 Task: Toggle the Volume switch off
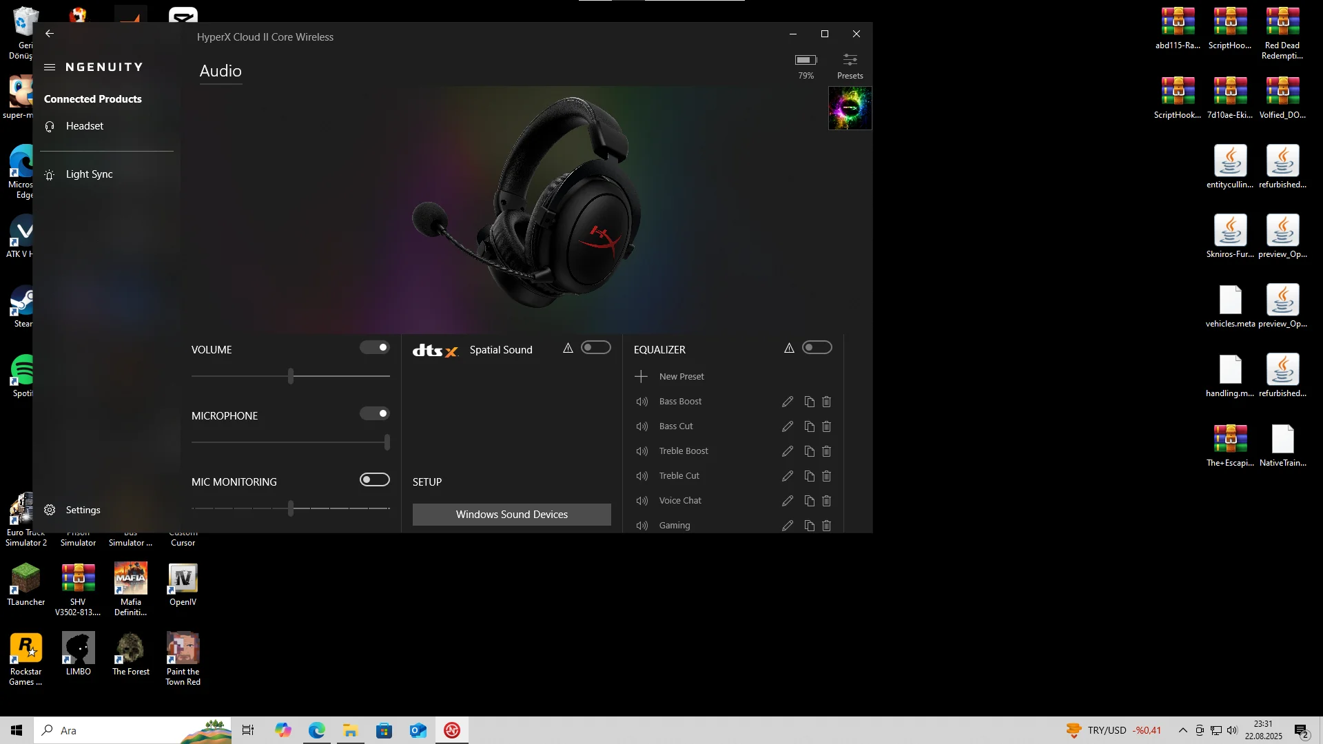pos(375,348)
